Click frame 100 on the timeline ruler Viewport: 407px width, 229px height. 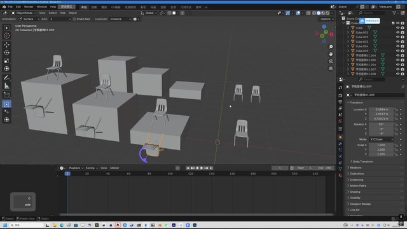coord(170,174)
